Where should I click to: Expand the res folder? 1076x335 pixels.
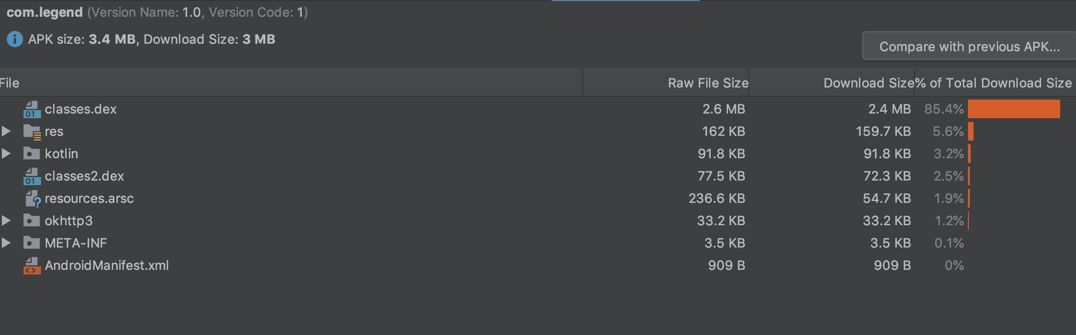6,131
